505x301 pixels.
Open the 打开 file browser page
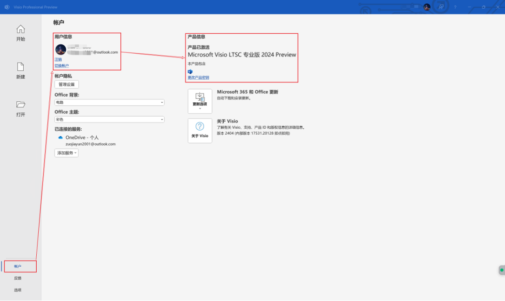pyautogui.click(x=21, y=109)
